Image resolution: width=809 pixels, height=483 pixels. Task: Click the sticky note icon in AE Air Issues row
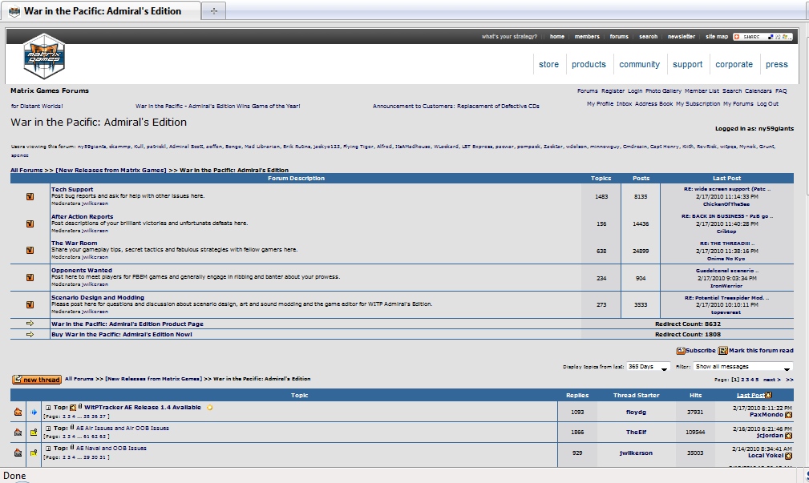(34, 432)
